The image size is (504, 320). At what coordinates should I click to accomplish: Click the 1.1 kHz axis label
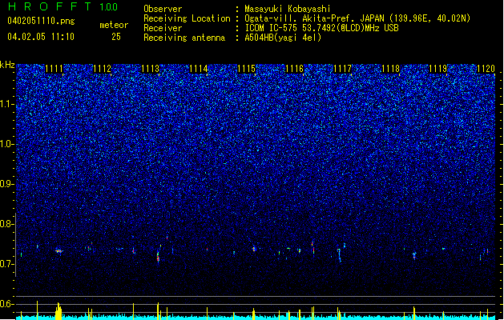coord(6,104)
